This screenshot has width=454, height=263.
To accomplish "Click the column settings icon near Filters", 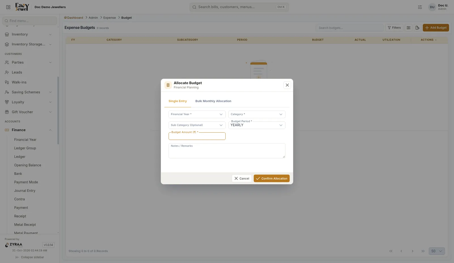I will pyautogui.click(x=409, y=28).
